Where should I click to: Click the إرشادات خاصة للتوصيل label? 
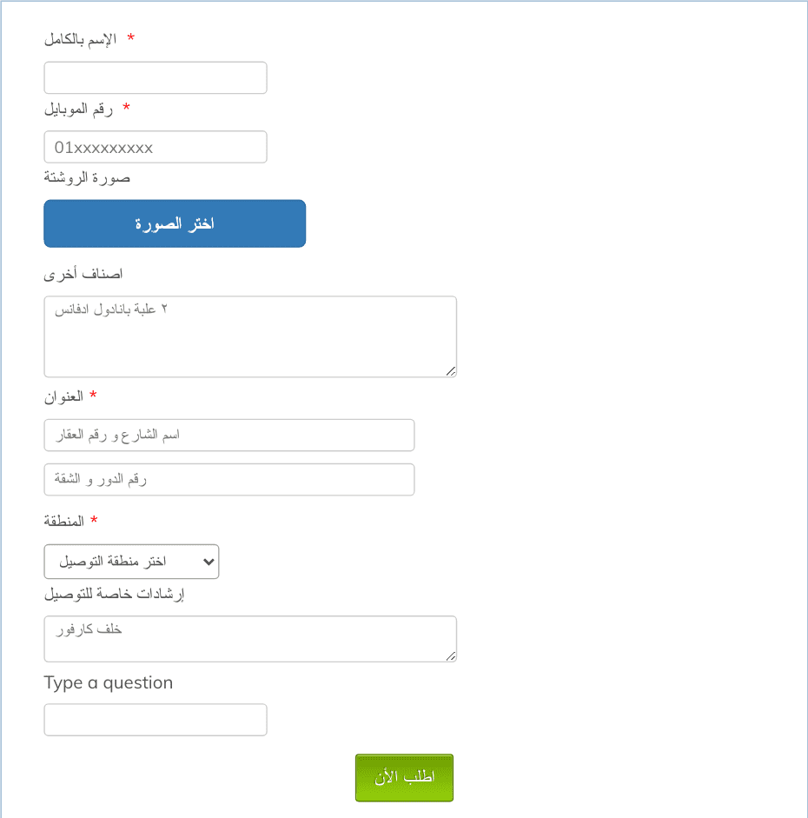tap(114, 595)
